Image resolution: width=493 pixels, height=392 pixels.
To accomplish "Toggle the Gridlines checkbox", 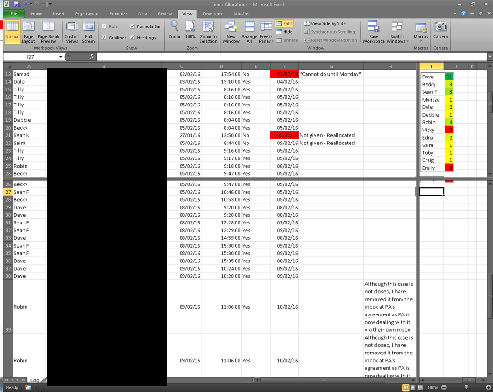I will click(x=104, y=38).
